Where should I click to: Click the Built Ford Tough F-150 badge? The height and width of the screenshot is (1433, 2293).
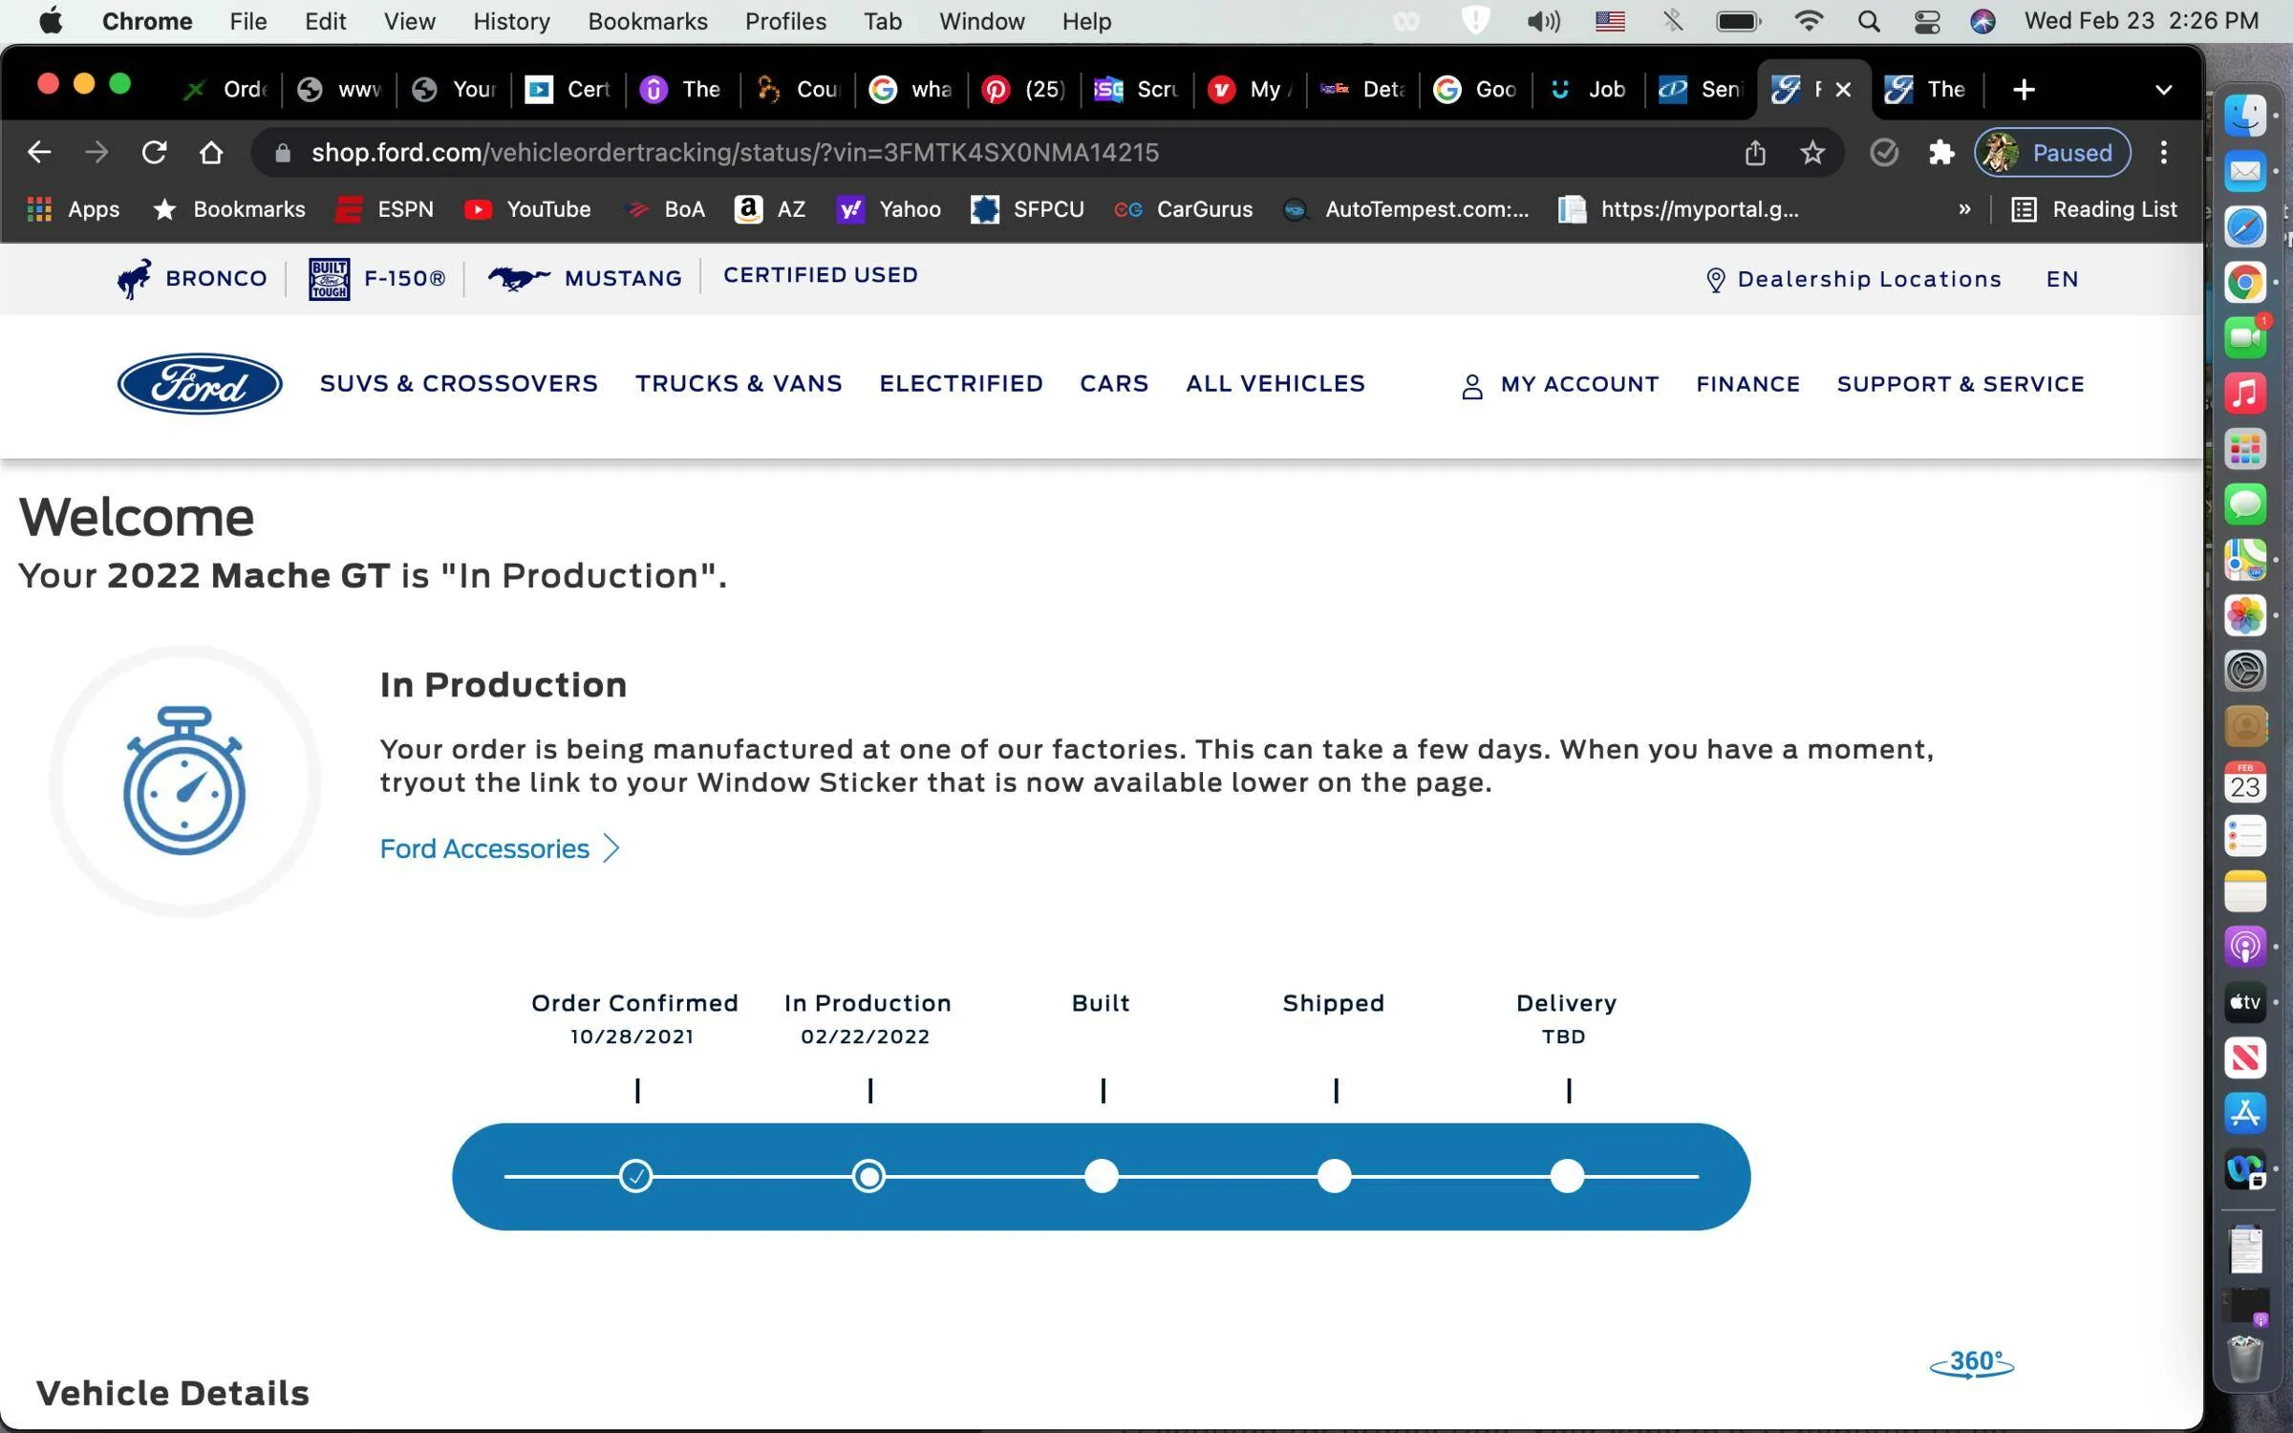(x=329, y=279)
